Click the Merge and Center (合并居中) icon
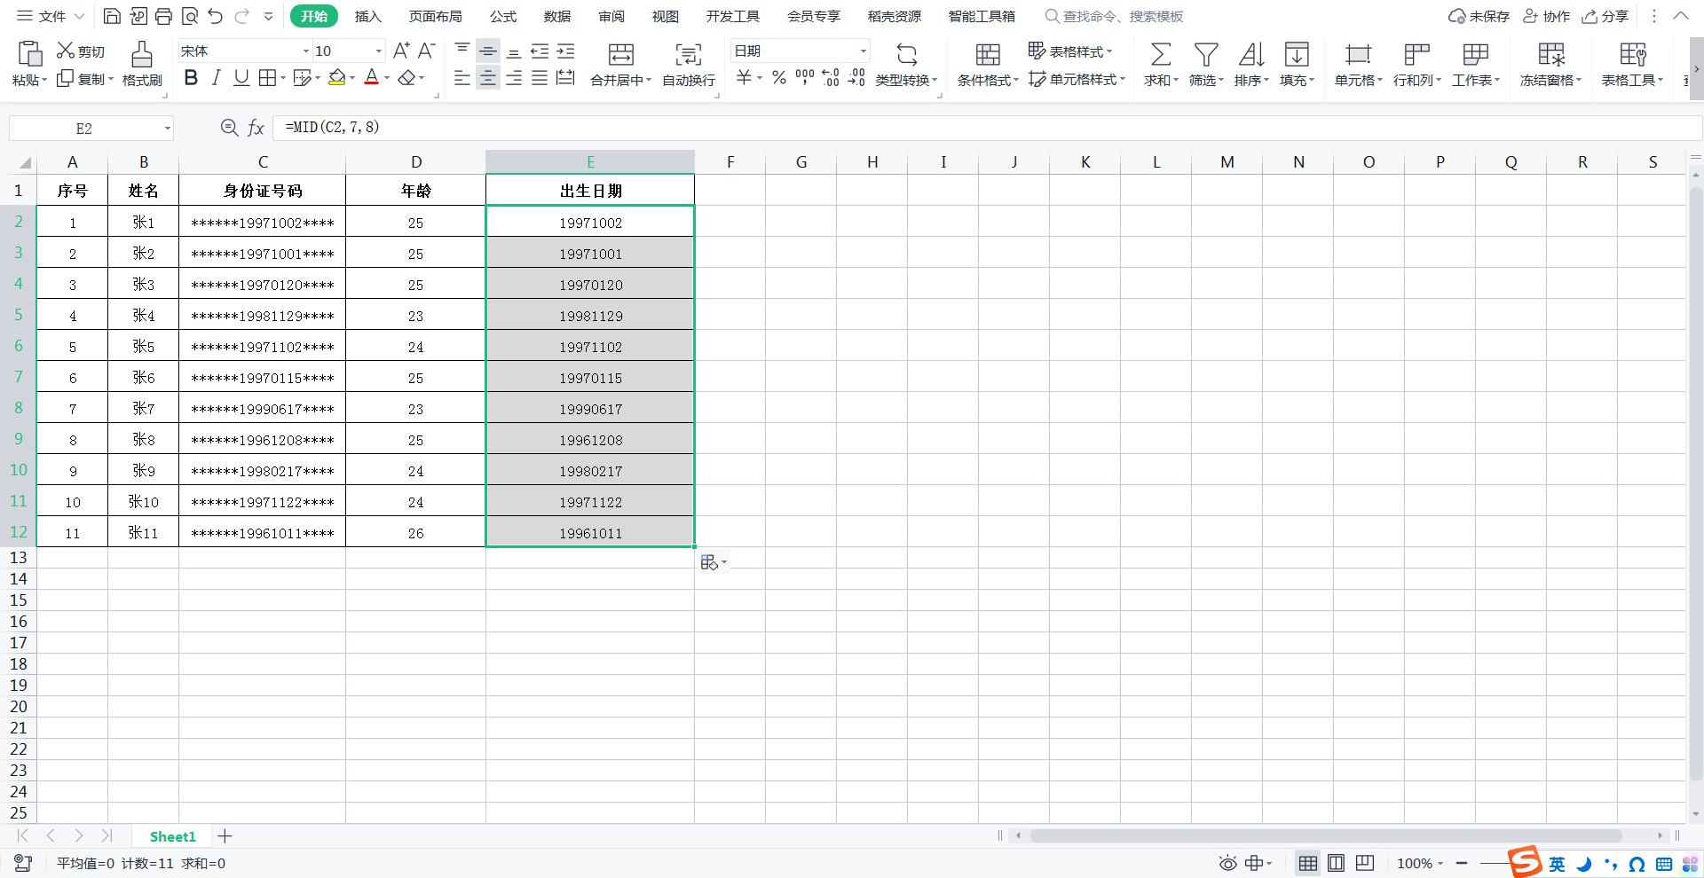Viewport: 1704px width, 878px height. click(x=620, y=55)
